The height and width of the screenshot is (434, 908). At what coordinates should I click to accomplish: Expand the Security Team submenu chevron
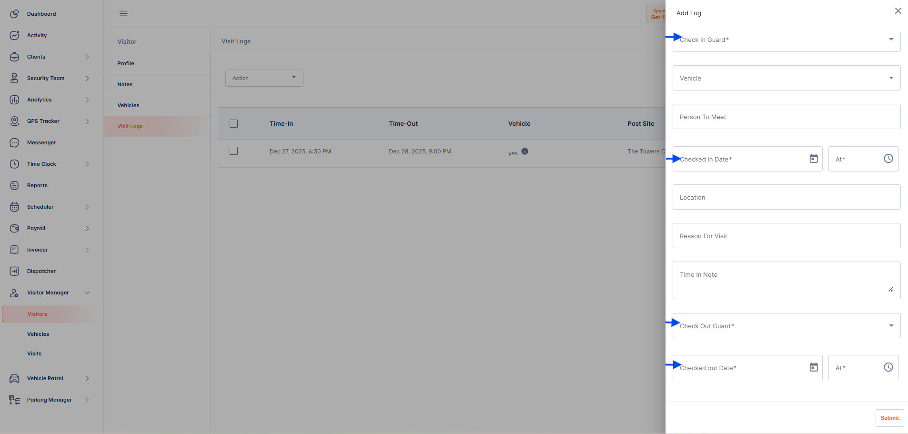[x=87, y=78]
